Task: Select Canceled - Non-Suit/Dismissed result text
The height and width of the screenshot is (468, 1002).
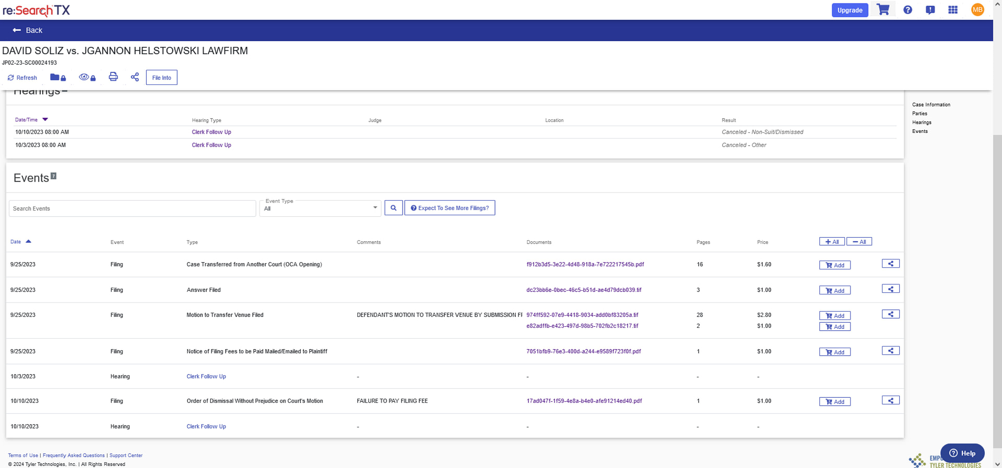Action: click(762, 132)
